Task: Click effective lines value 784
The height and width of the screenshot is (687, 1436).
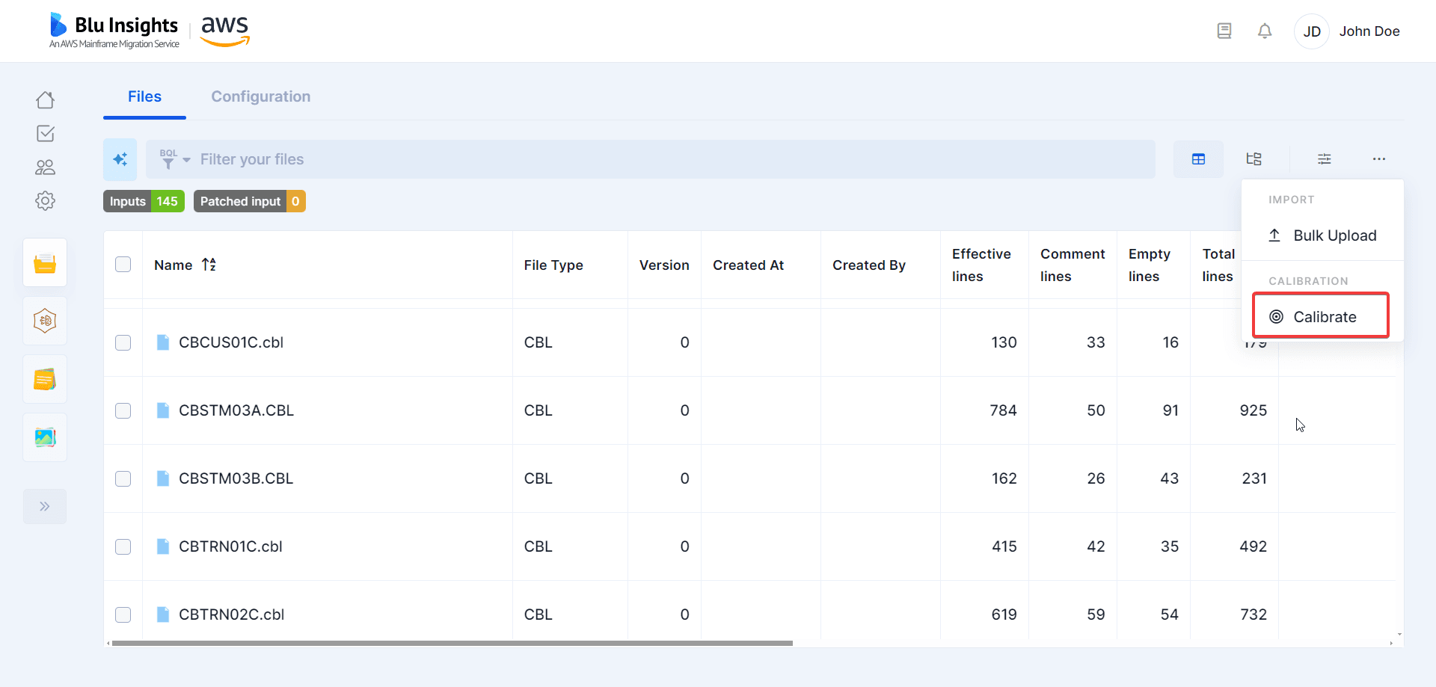Action: click(1003, 410)
